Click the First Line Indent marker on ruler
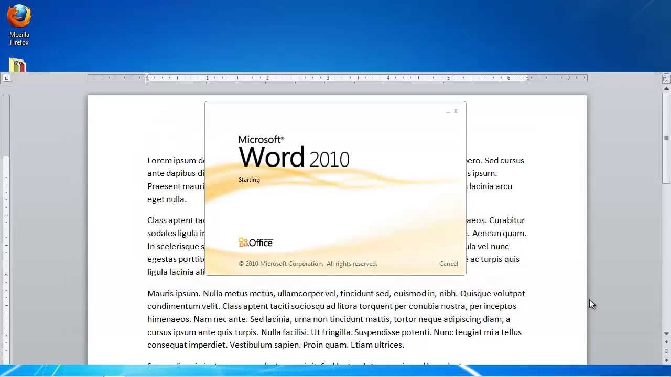Viewport: 671px width, 377px height. (147, 75)
